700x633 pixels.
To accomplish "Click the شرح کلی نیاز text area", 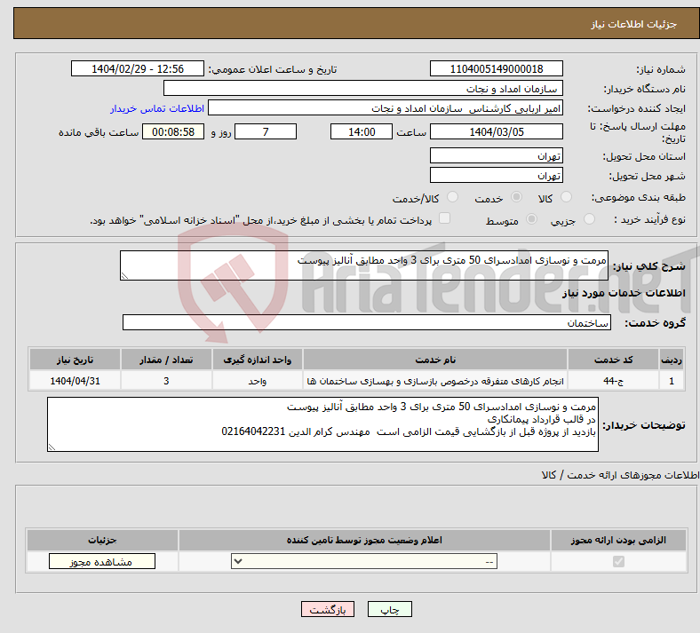I will pos(364,265).
